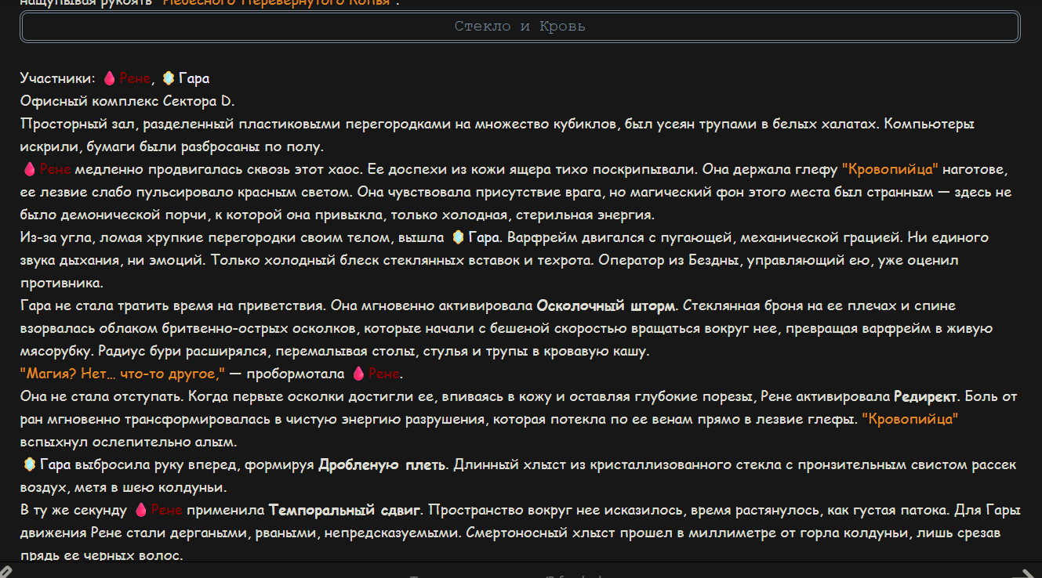Image resolution: width=1042 pixels, height=578 pixels.
Task: Click bold skill name "Дробленую плеть"
Action: pos(383,465)
